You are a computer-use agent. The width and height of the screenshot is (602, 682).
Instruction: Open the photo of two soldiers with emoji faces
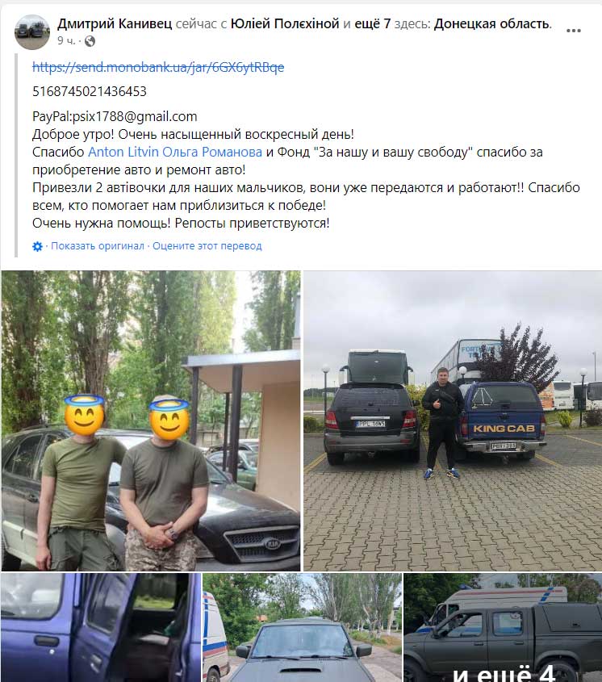click(x=151, y=420)
